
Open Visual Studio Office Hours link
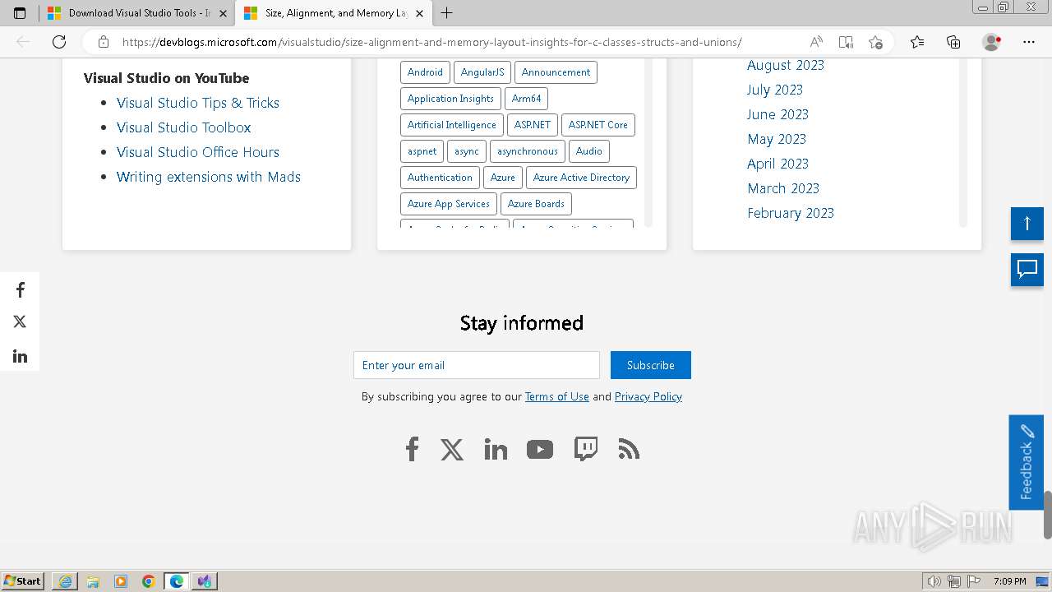(x=198, y=152)
